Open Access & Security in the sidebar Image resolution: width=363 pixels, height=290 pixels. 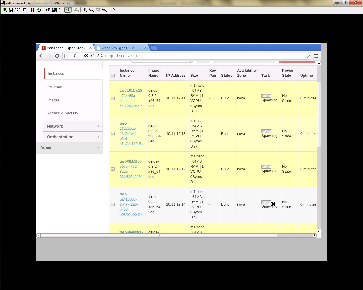63,113
